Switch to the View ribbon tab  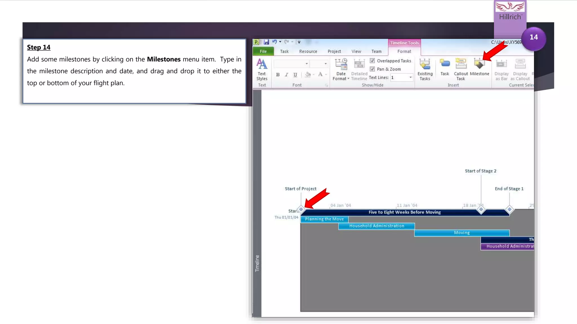coord(356,51)
